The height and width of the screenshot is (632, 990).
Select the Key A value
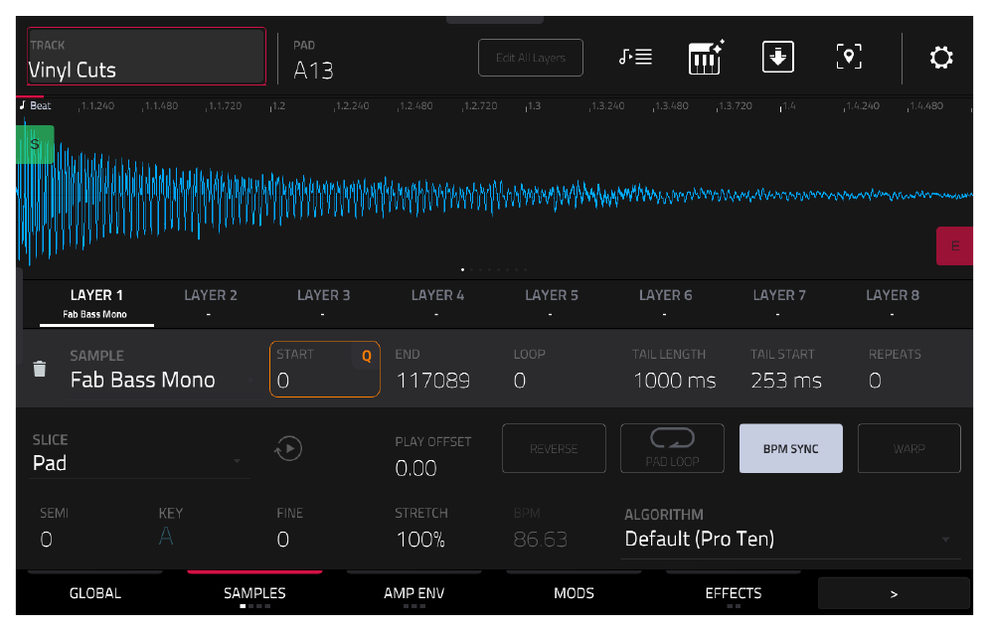(165, 537)
